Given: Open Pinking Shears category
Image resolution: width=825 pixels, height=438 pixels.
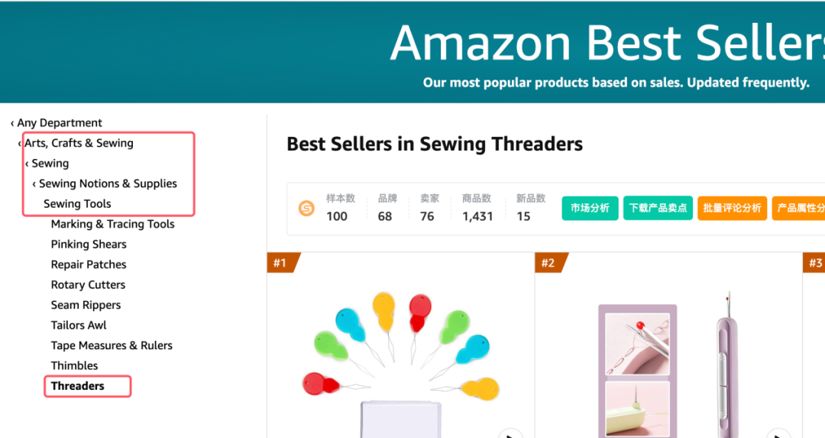Looking at the screenshot, I should pyautogui.click(x=89, y=245).
